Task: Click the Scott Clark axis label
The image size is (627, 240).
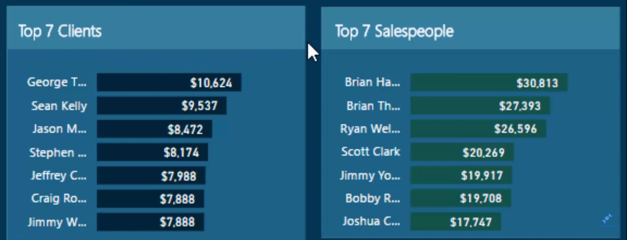Action: [370, 152]
